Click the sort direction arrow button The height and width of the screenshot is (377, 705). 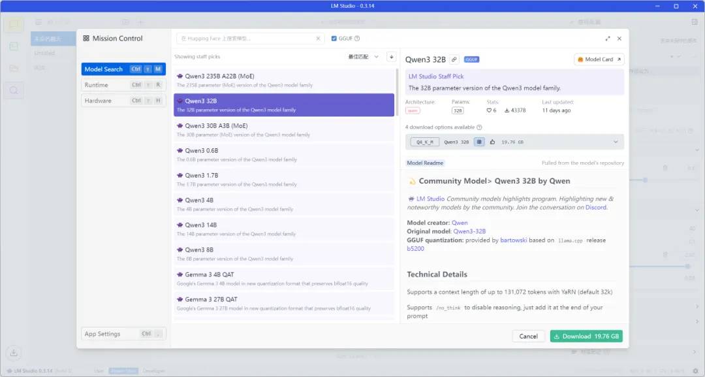392,57
